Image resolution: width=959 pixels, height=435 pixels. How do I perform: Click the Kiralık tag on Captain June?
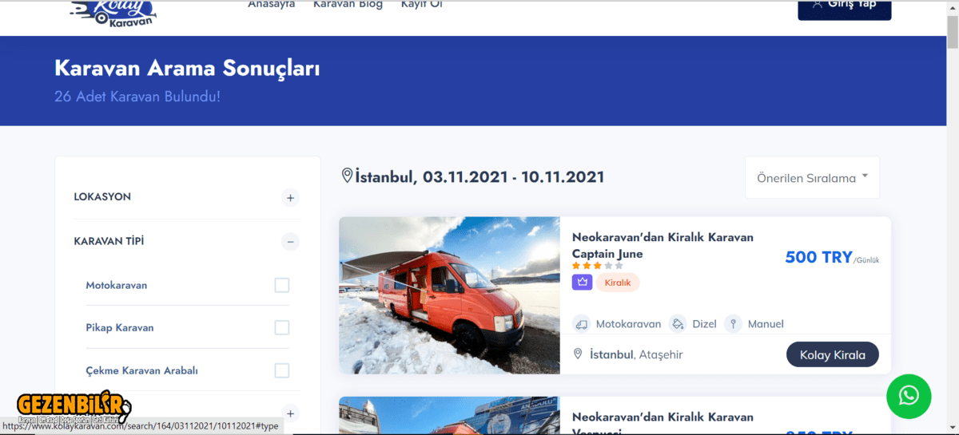pyautogui.click(x=618, y=283)
